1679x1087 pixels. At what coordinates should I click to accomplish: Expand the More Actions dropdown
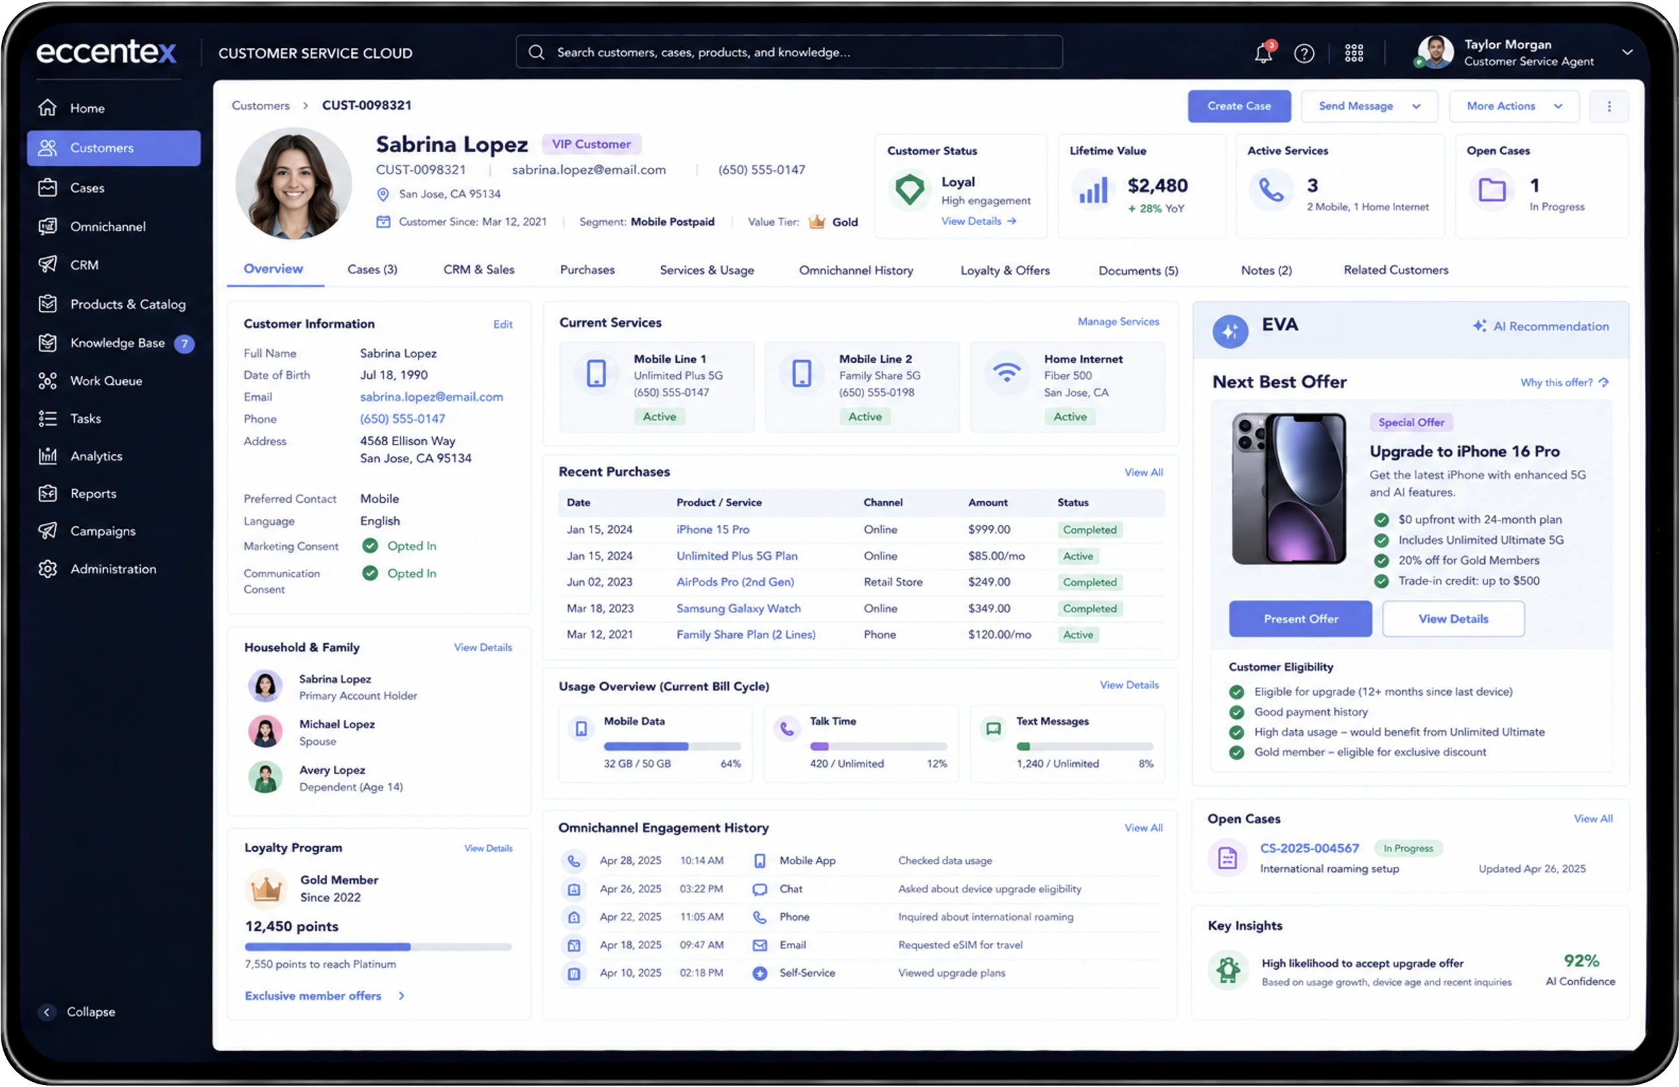[1558, 106]
